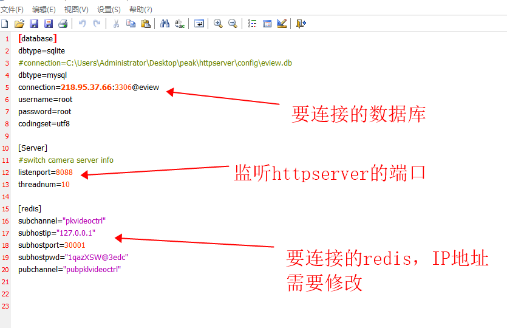Toggle the line numbers list icon
Viewport: 507px width, 328px height.
click(252, 24)
